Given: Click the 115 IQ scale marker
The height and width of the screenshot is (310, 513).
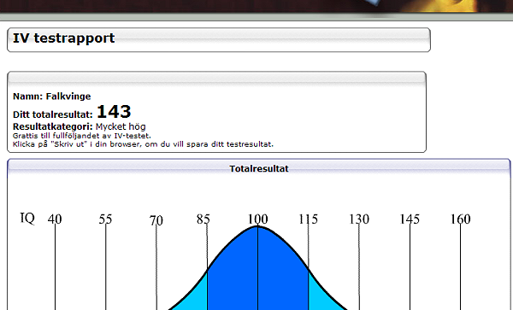Looking at the screenshot, I should coord(308,219).
